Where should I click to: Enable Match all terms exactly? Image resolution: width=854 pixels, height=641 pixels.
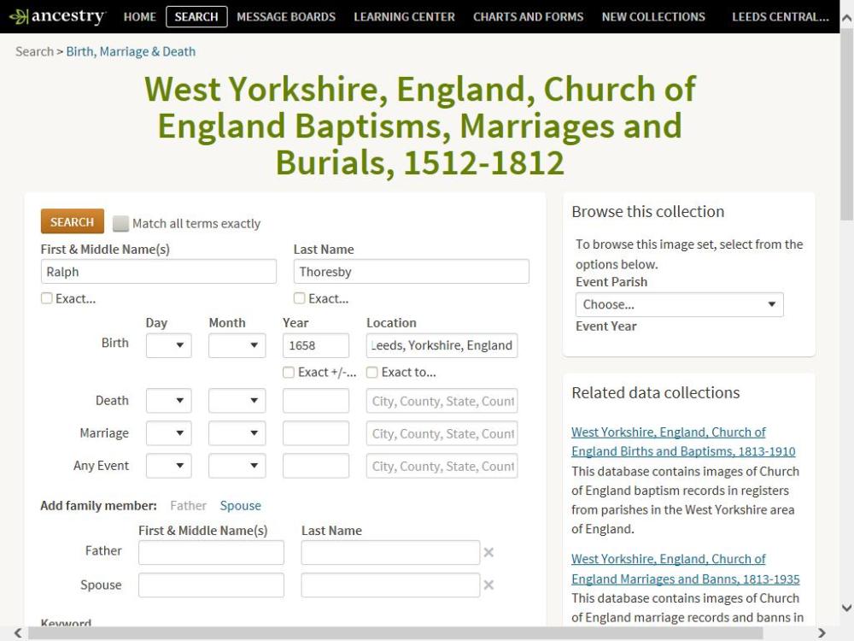coord(119,223)
